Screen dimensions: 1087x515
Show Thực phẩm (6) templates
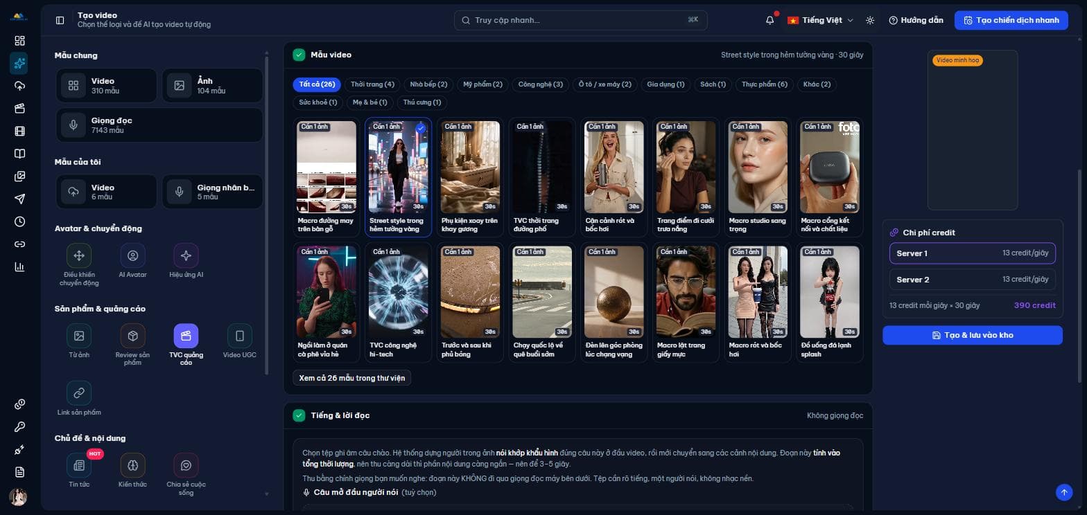764,84
